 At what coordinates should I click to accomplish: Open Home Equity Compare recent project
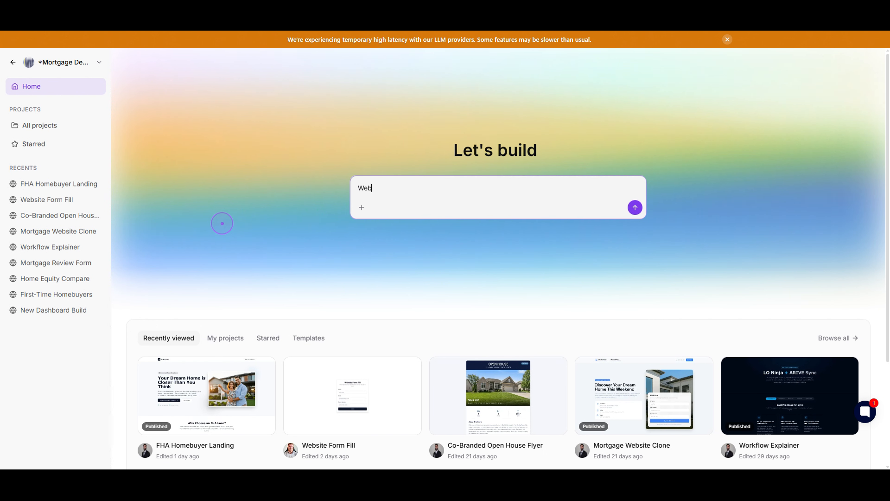tap(56, 278)
